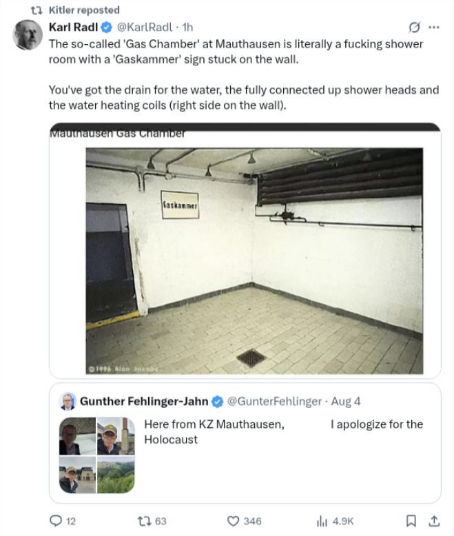Open the large attached room photo
The height and width of the screenshot is (536, 454).
click(x=254, y=262)
